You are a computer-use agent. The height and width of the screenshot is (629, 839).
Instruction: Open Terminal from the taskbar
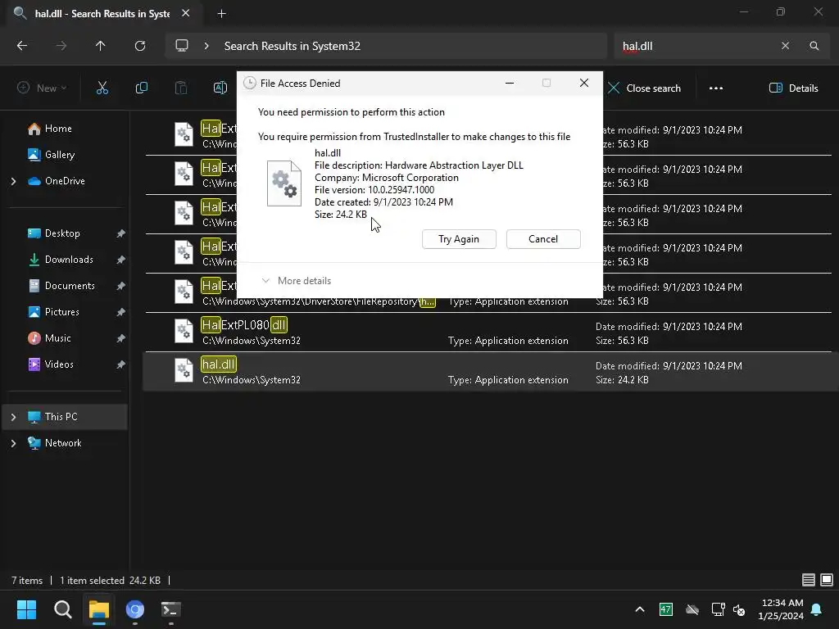171,609
